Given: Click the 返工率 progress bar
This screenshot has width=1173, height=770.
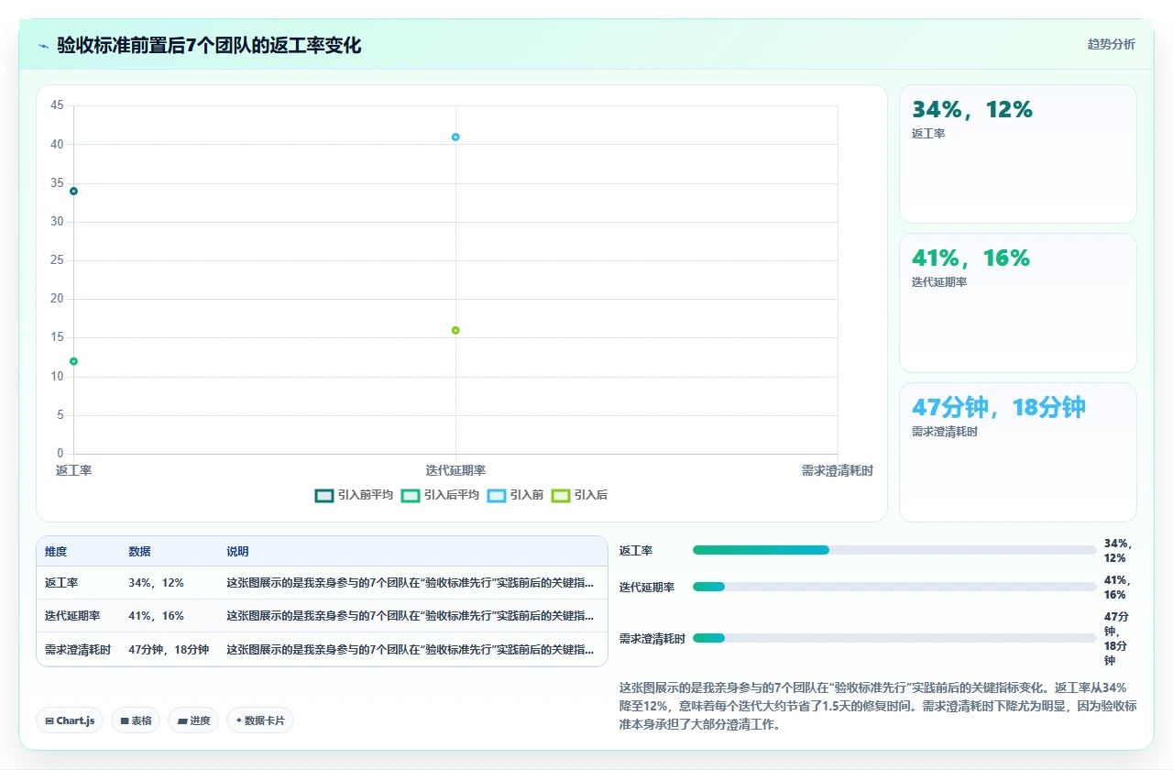Looking at the screenshot, I should 894,550.
